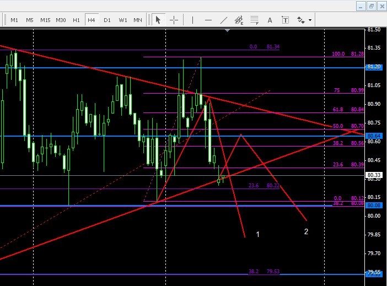
Task: Select the Fibonacci 100.0 81.28 label
Action: [x=347, y=53]
